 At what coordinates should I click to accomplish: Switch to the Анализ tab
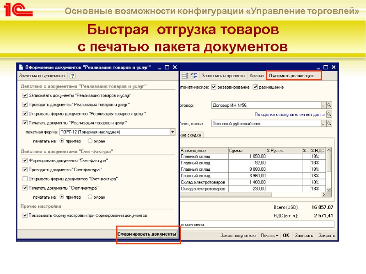257,74
